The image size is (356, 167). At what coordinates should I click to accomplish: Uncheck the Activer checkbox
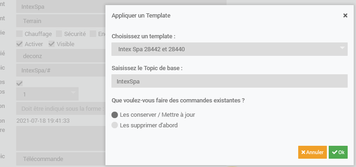pyautogui.click(x=19, y=44)
